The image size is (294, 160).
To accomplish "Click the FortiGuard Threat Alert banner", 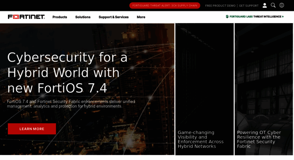I will click(x=165, y=6).
